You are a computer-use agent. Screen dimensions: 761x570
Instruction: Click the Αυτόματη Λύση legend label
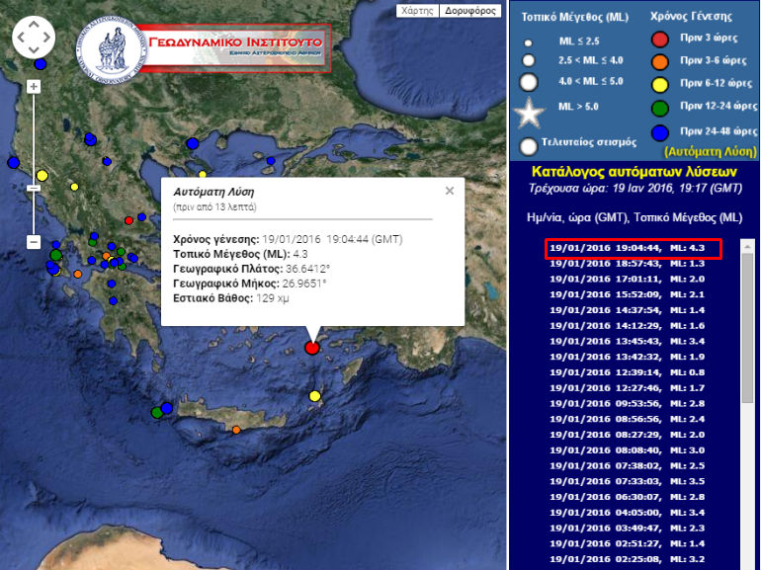712,152
